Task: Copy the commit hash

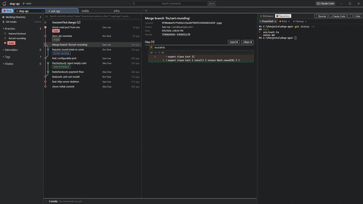Action: (x=219, y=23)
